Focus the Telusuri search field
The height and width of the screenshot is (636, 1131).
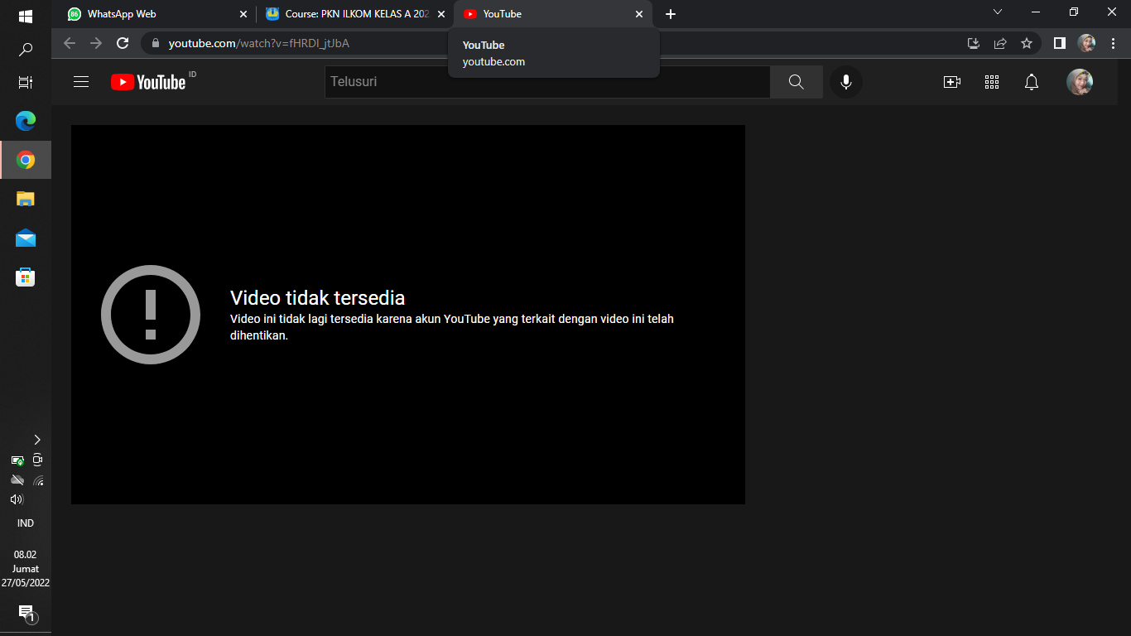(546, 82)
